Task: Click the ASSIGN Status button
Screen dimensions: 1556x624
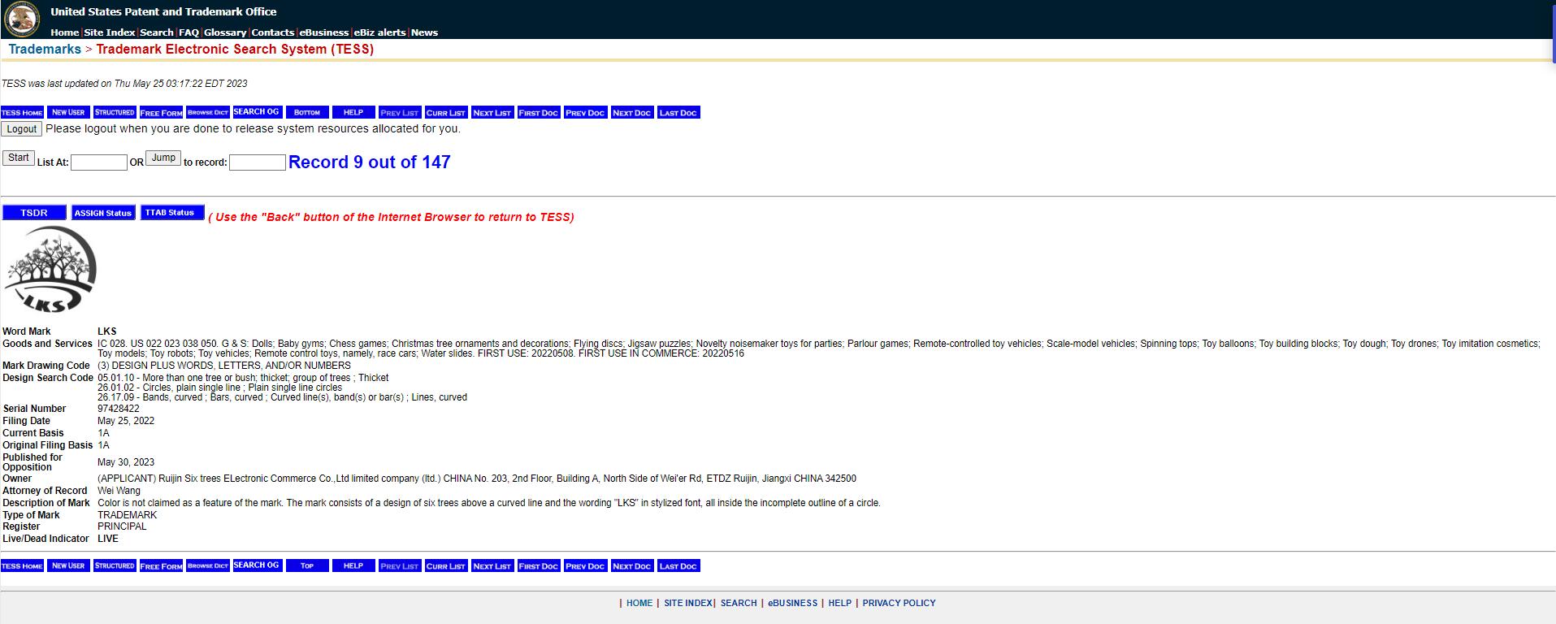Action: pyautogui.click(x=103, y=213)
